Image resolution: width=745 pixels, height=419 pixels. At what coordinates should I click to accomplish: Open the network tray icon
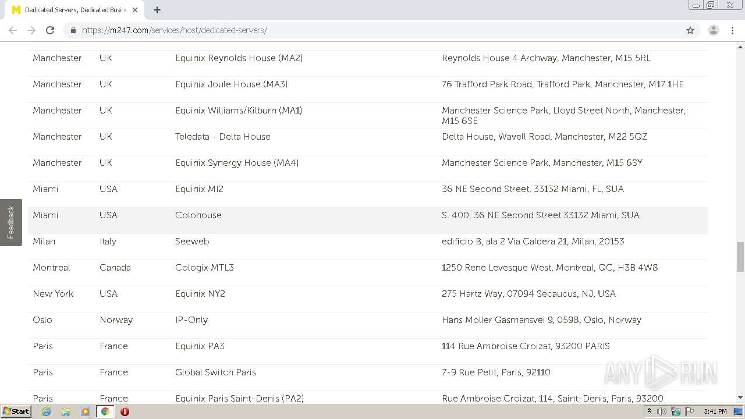676,411
